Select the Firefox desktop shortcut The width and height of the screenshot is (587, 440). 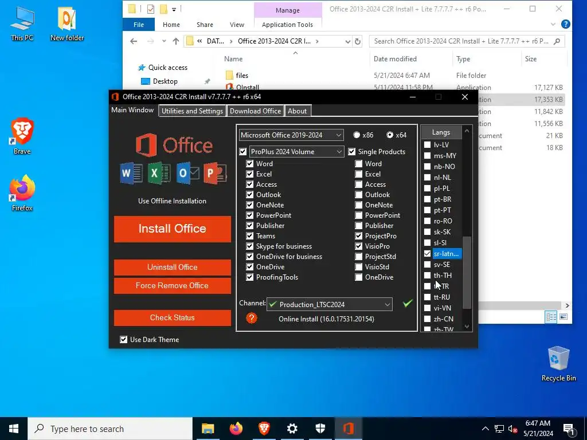point(22,194)
